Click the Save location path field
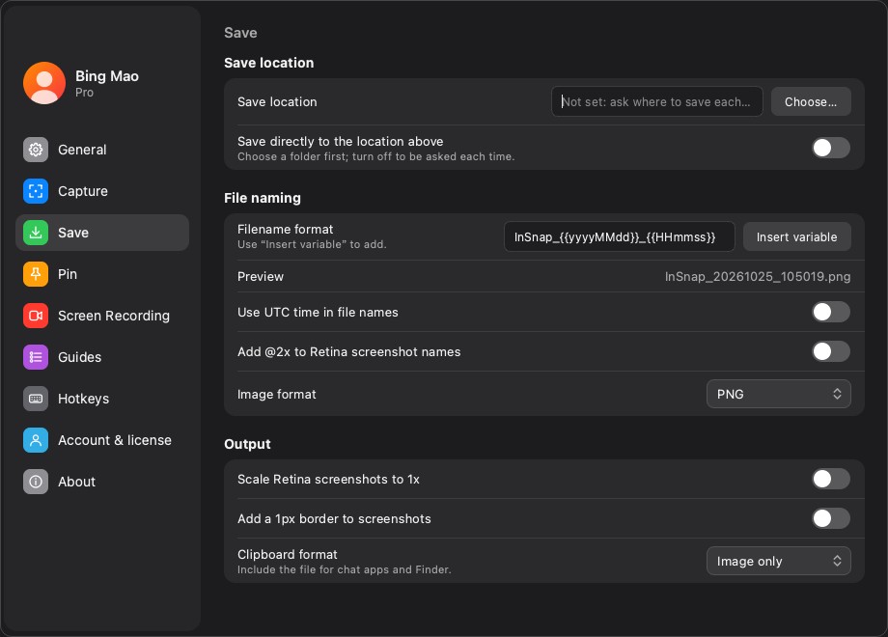The image size is (888, 637). click(657, 102)
